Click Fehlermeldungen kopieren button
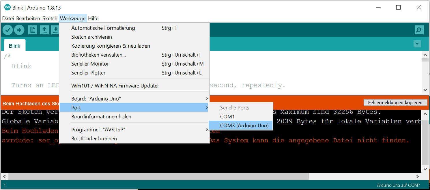The height and width of the screenshot is (190, 430). (395, 103)
